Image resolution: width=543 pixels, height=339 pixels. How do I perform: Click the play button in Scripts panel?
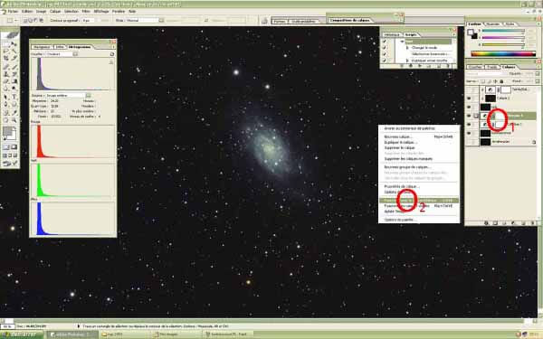click(x=420, y=66)
